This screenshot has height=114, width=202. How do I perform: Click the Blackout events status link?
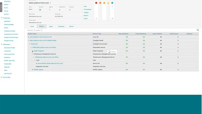tap(86, 16)
